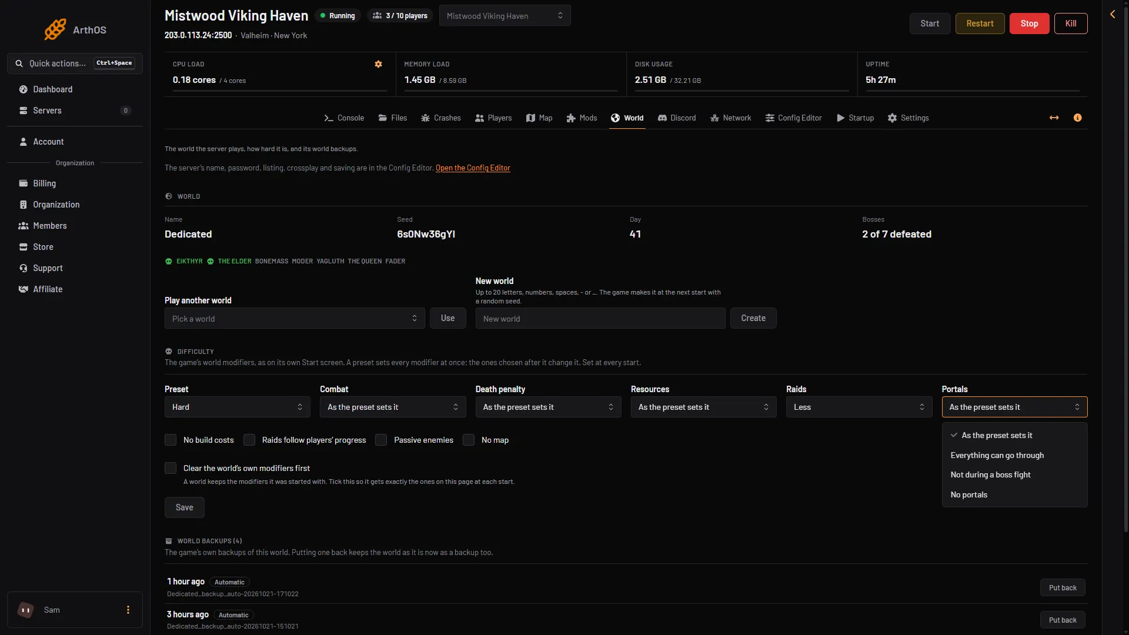1129x635 pixels.
Task: Click the orange info icon by the tabs
Action: 1077,118
